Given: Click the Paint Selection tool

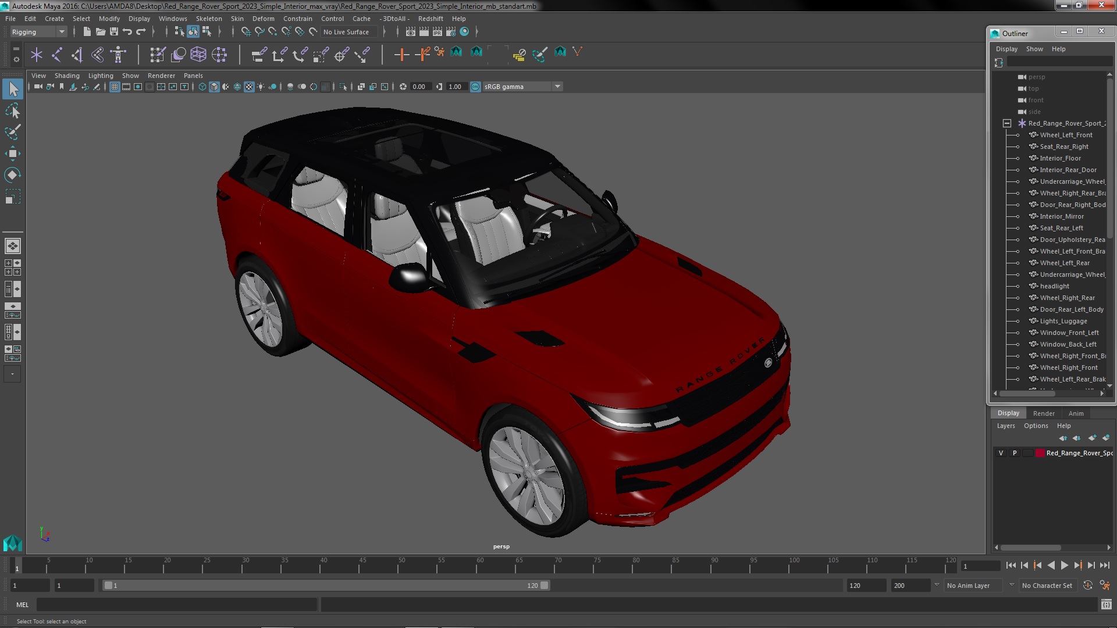Looking at the screenshot, I should coord(12,132).
